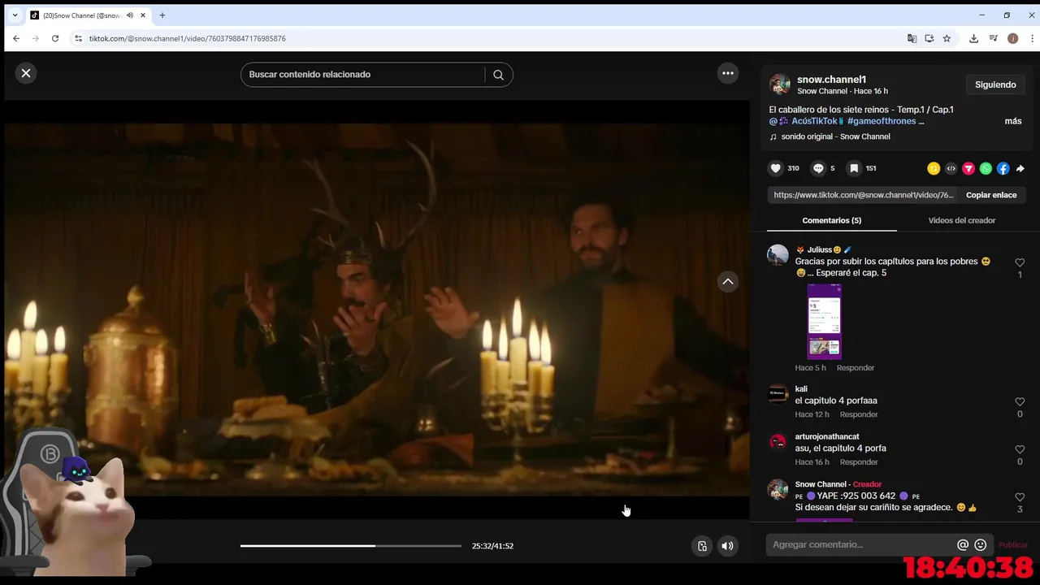Share to Facebook icon
1040x585 pixels.
pyautogui.click(x=1003, y=168)
